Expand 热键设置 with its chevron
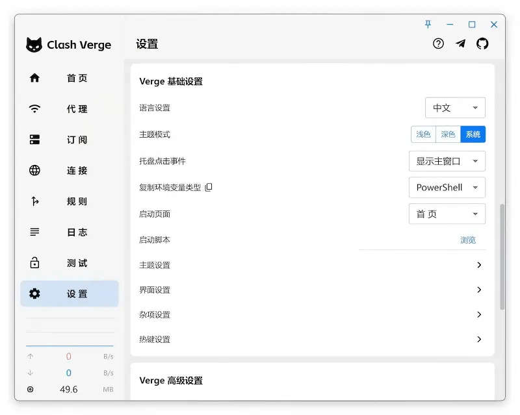The height and width of the screenshot is (415, 520). [x=479, y=339]
